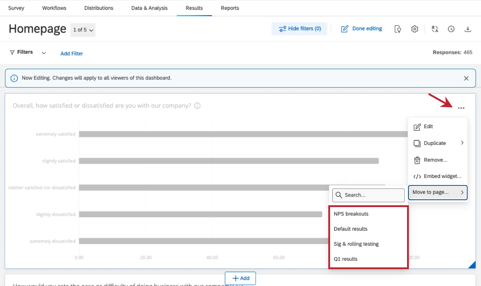
Task: Click the magnifier icon in the page search
Action: coord(339,195)
